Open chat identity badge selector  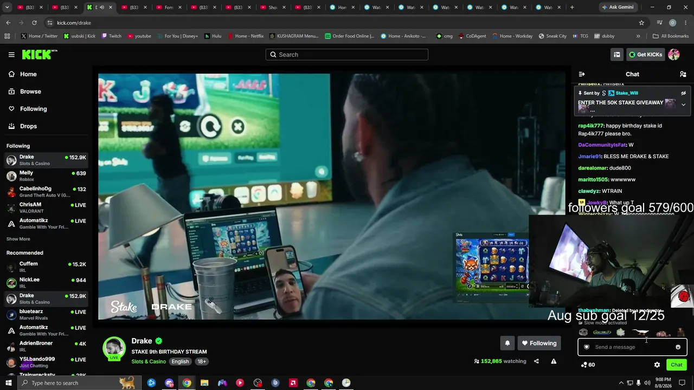(587, 347)
